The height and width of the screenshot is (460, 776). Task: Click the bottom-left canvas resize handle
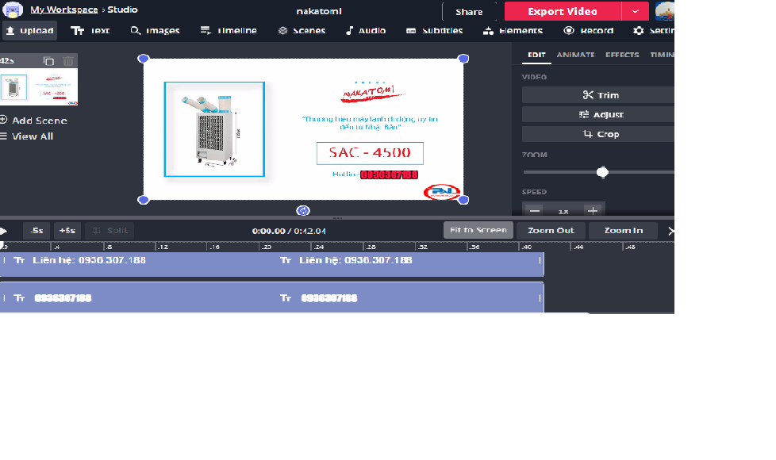[143, 200]
